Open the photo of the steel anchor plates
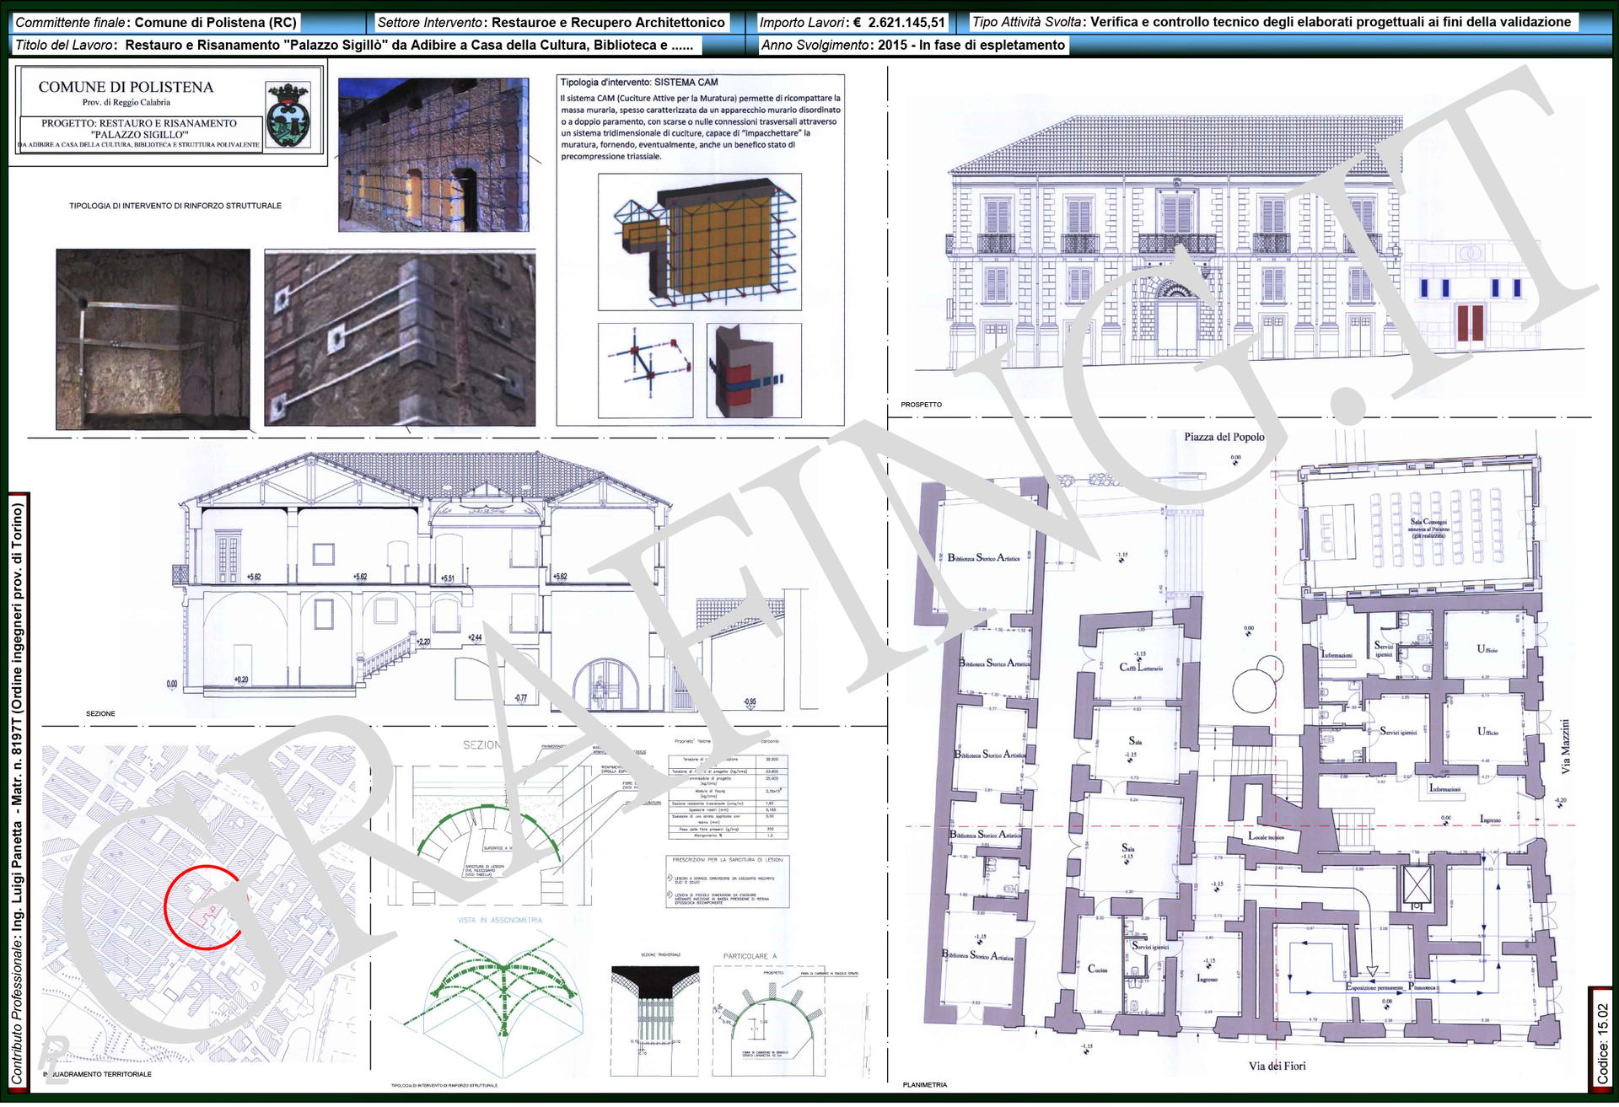This screenshot has width=1619, height=1107. (400, 338)
